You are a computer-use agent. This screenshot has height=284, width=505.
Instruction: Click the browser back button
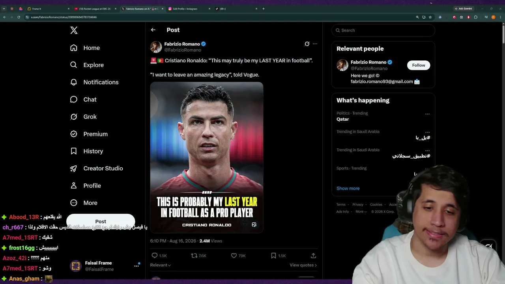click(x=4, y=17)
